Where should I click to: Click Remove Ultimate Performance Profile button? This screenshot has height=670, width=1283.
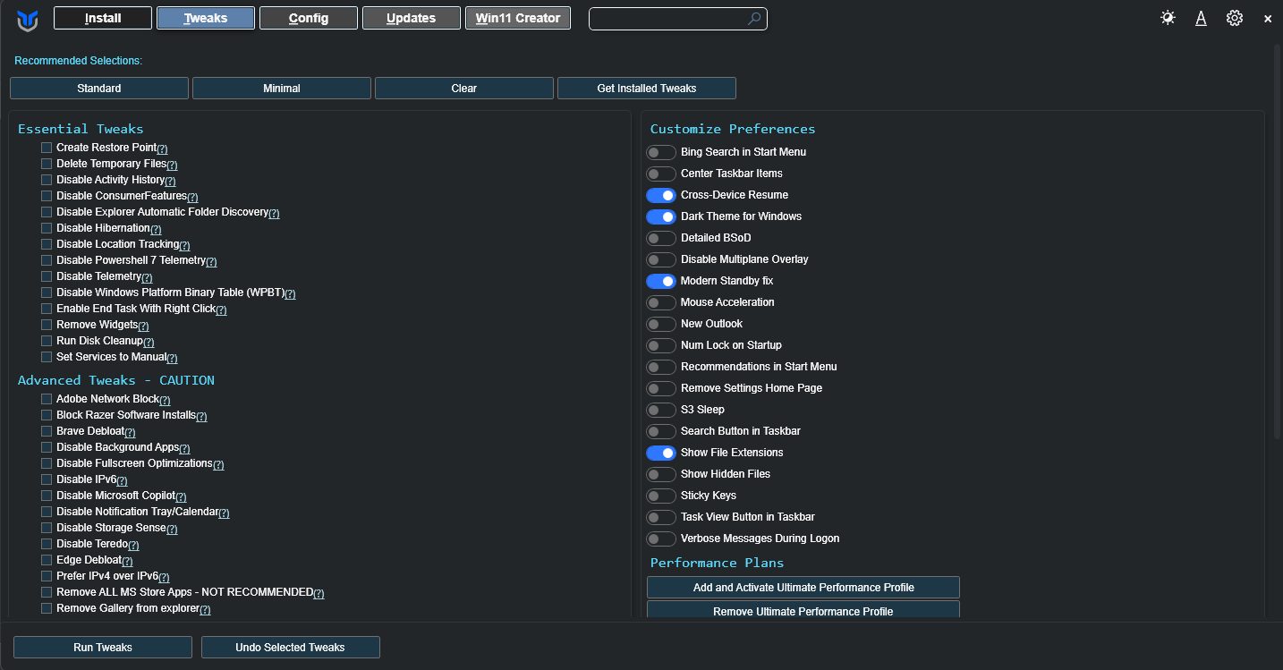pos(803,611)
